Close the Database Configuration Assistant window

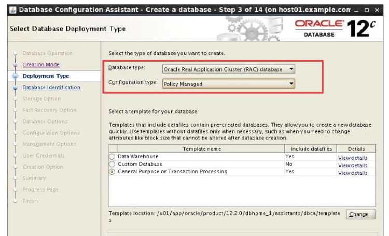[377, 10]
